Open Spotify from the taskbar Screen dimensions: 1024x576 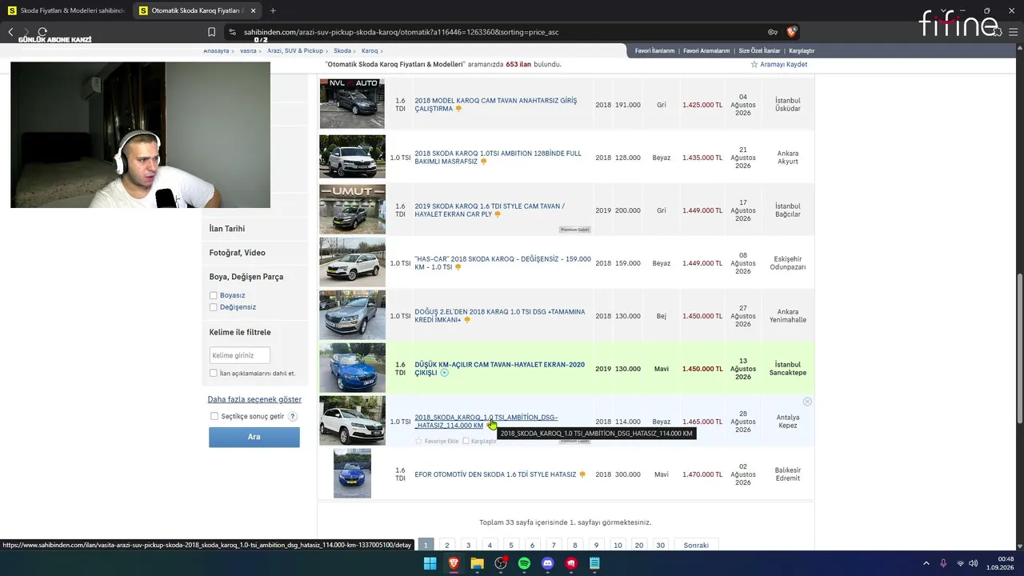click(524, 563)
